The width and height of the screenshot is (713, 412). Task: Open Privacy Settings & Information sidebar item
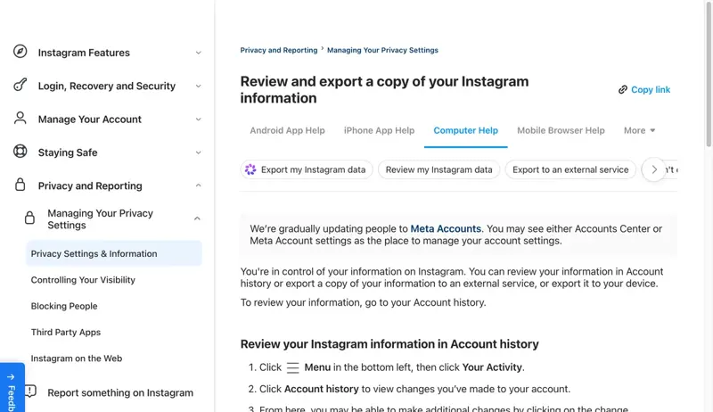click(x=114, y=254)
